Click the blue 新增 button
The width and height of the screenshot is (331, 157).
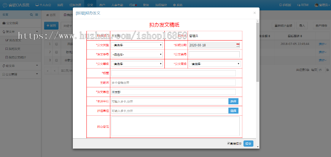[51, 25]
